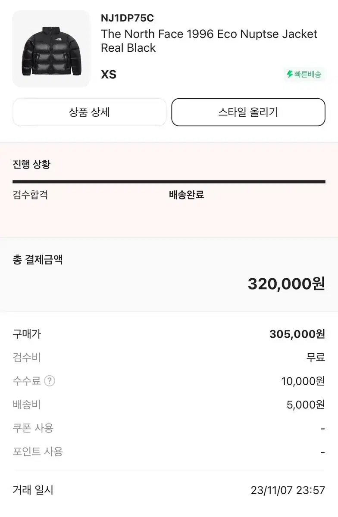Click the 진행 상황 section heading
This screenshot has width=338, height=517.
click(x=31, y=164)
